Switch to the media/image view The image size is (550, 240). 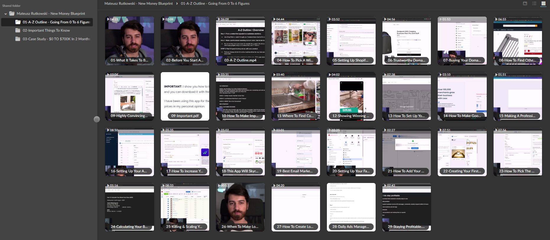point(525,4)
